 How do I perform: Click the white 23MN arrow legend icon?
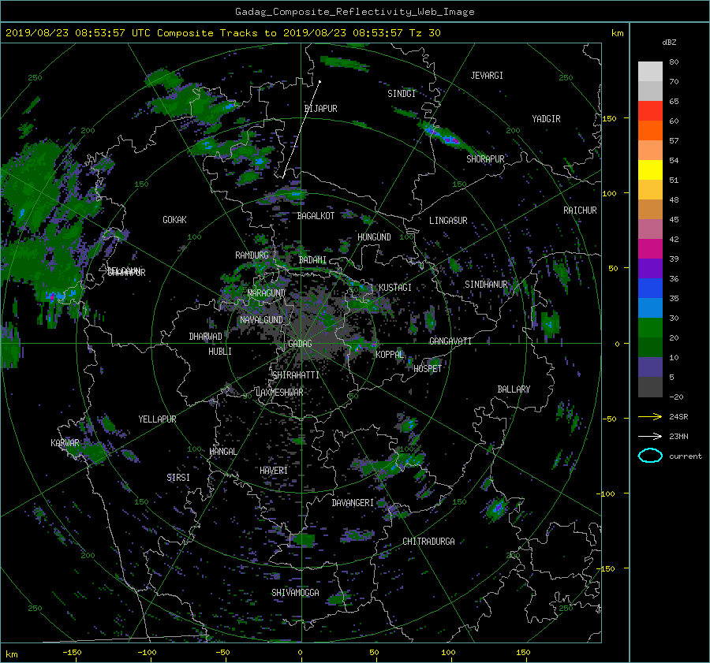[650, 436]
